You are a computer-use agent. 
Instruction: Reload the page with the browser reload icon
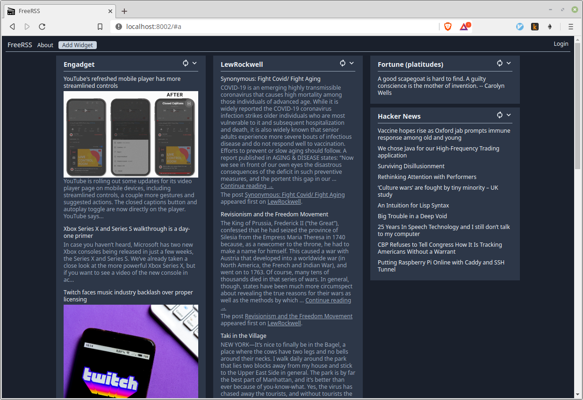click(42, 27)
